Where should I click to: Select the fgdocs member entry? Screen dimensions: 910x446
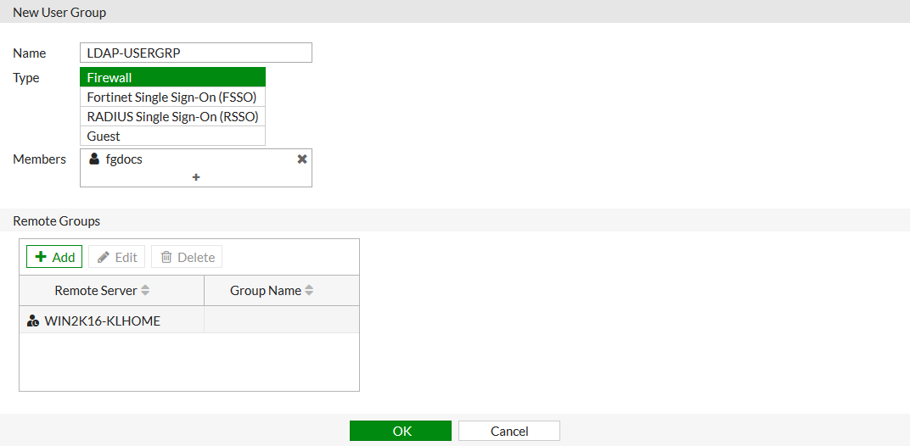124,159
